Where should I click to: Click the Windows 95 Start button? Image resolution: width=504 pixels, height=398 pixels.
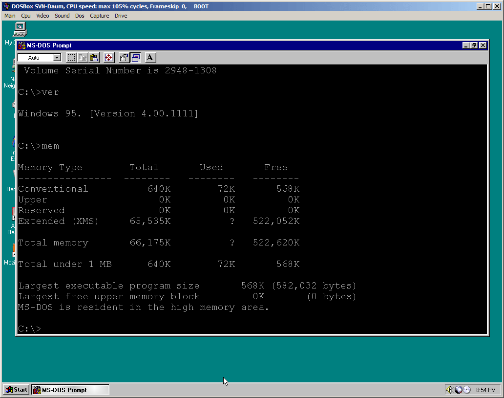16,390
